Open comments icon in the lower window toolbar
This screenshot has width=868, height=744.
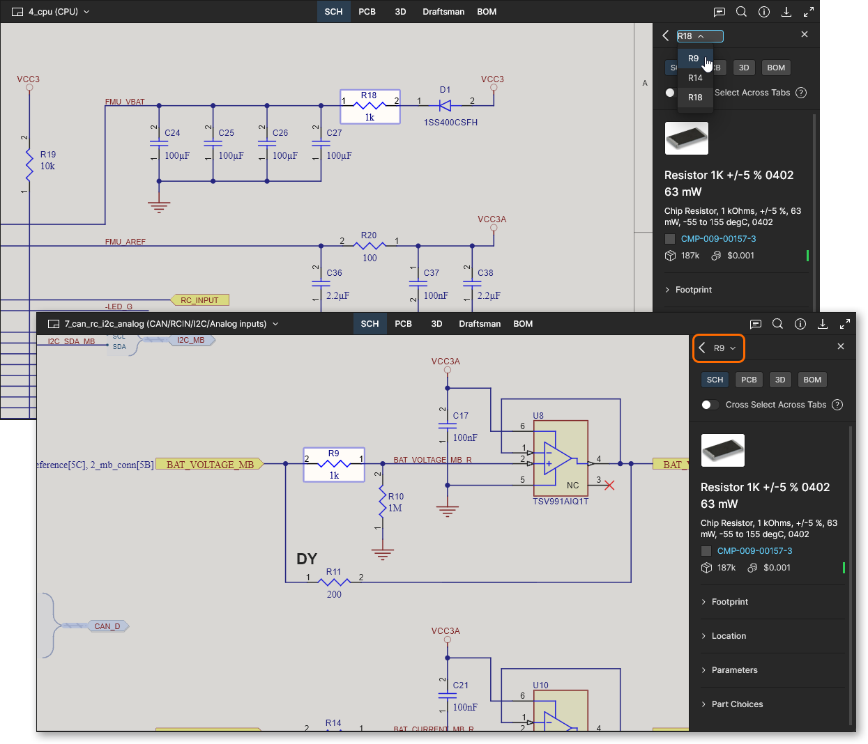(755, 324)
